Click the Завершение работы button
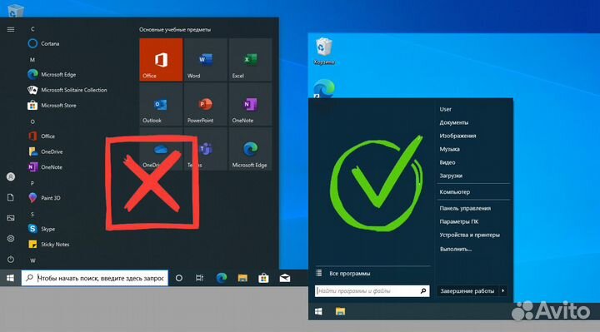This screenshot has width=600, height=332. [467, 291]
